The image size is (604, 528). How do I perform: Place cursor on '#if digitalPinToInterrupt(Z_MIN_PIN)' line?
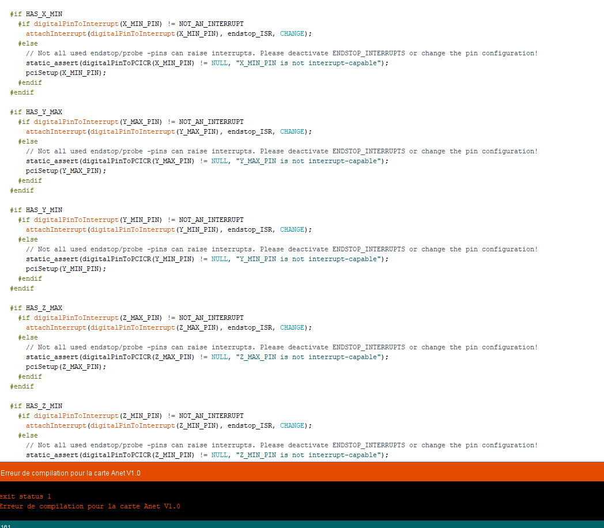(131, 416)
